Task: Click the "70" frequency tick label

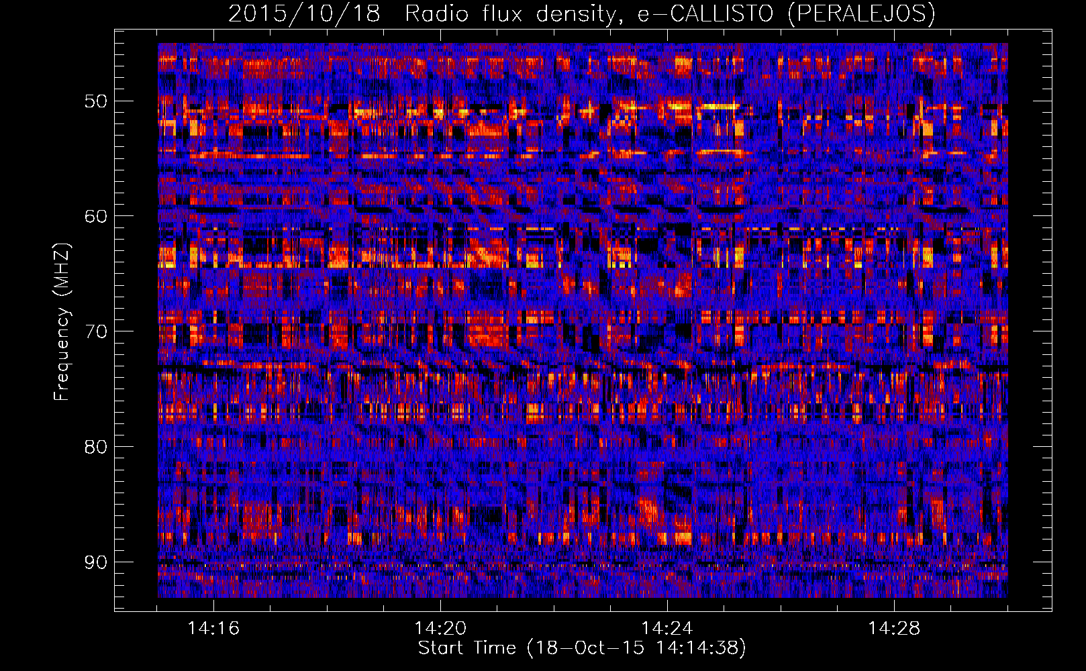Action: [x=95, y=331]
